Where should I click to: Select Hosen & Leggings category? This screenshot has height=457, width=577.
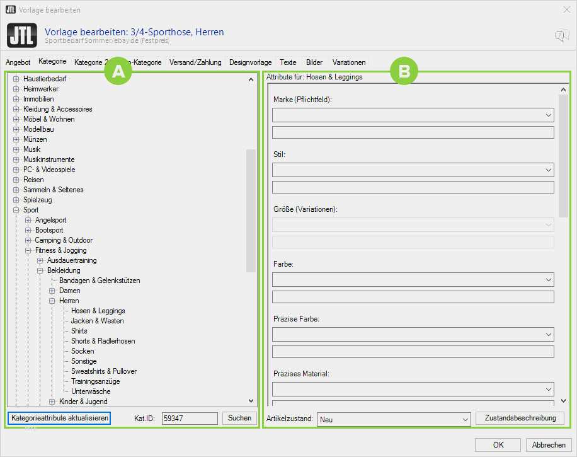pos(98,311)
